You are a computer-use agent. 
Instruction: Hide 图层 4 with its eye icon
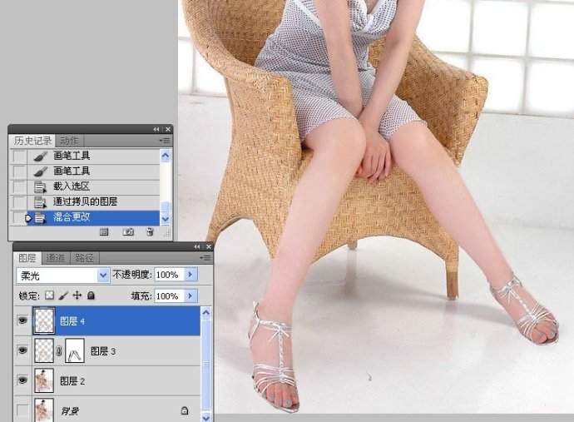(22, 321)
